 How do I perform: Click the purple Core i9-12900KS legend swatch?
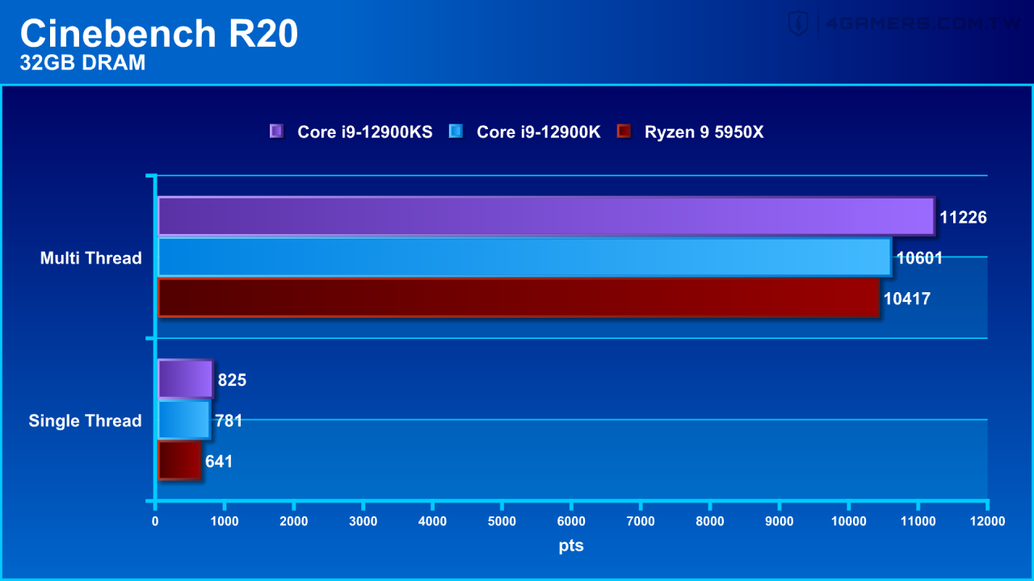(276, 131)
